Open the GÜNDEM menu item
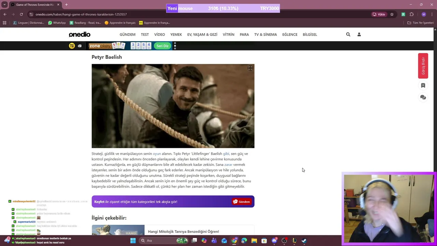The width and height of the screenshot is (437, 246). click(127, 35)
